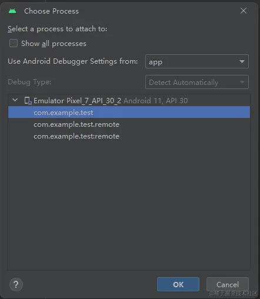Click the emulator device icon
The height and width of the screenshot is (299, 260).
[28, 101]
